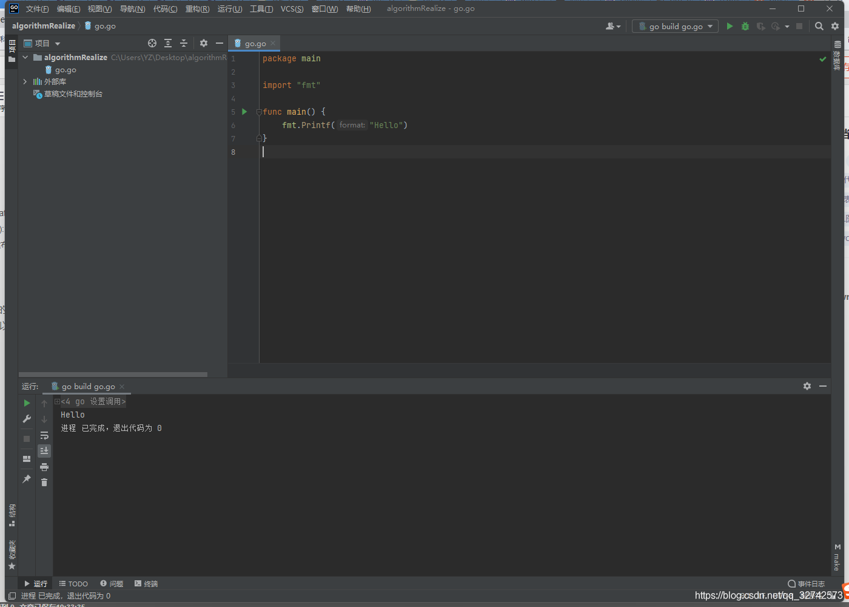Click the Run with Coverage icon

760,26
